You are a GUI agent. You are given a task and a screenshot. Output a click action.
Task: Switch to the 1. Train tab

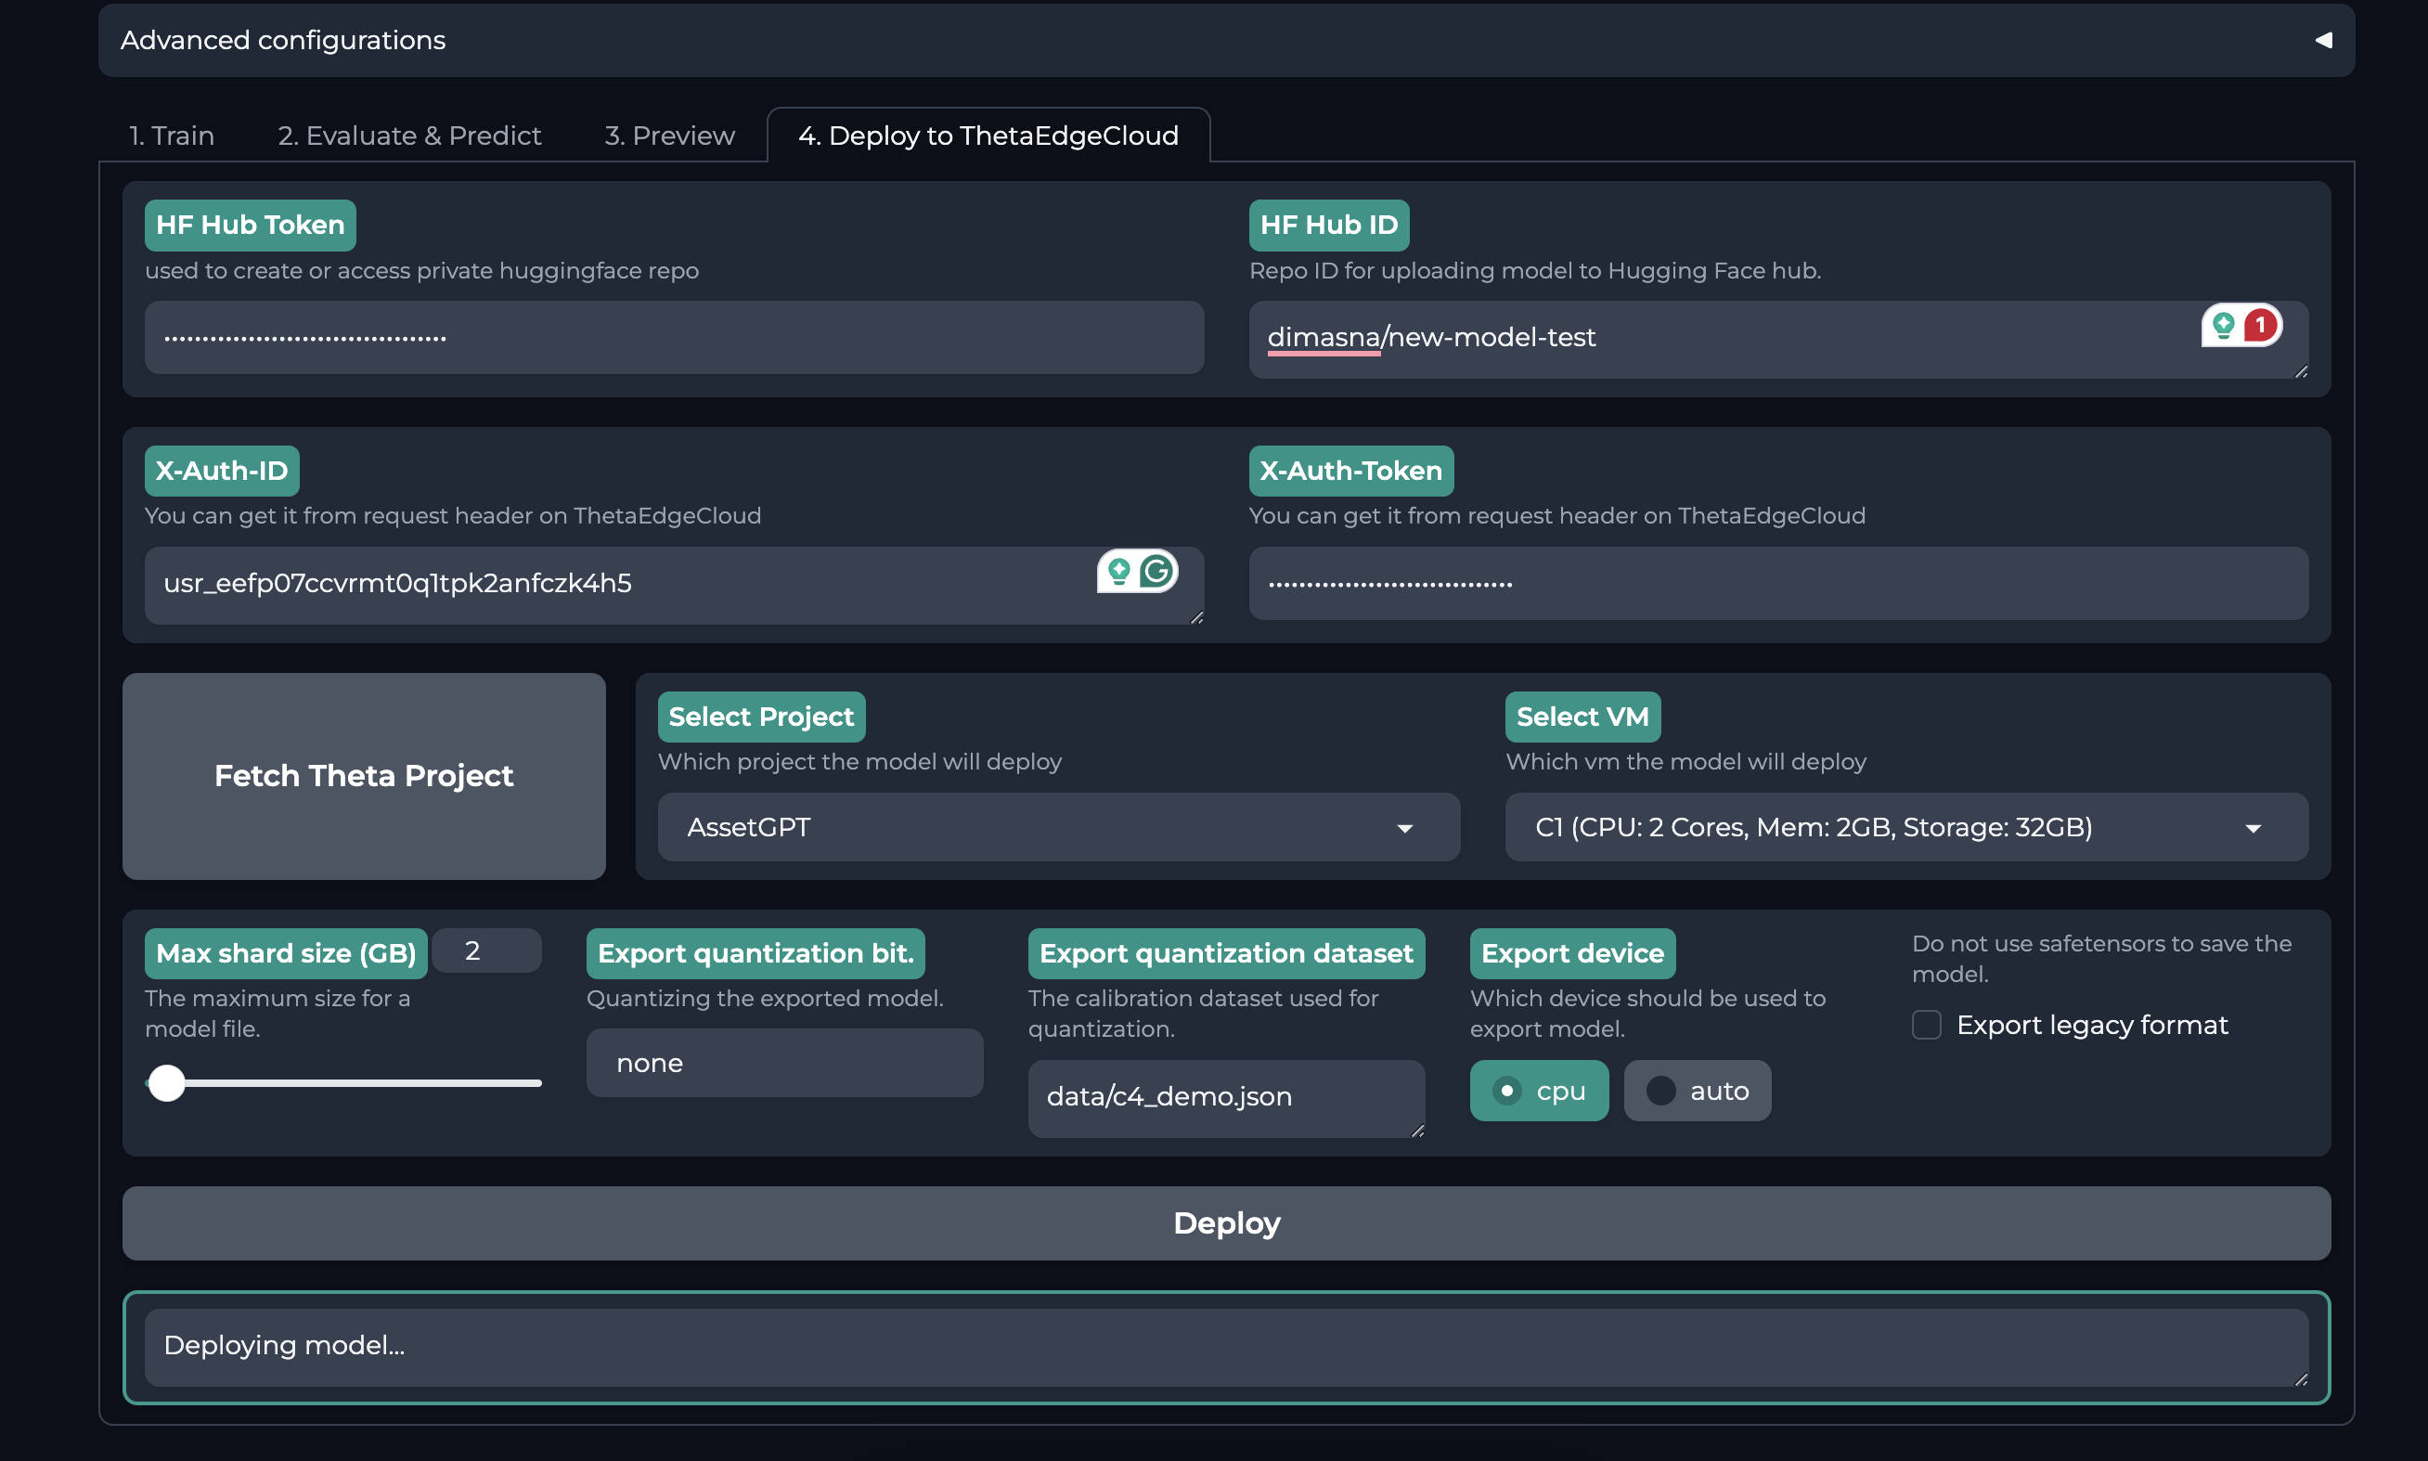[172, 136]
